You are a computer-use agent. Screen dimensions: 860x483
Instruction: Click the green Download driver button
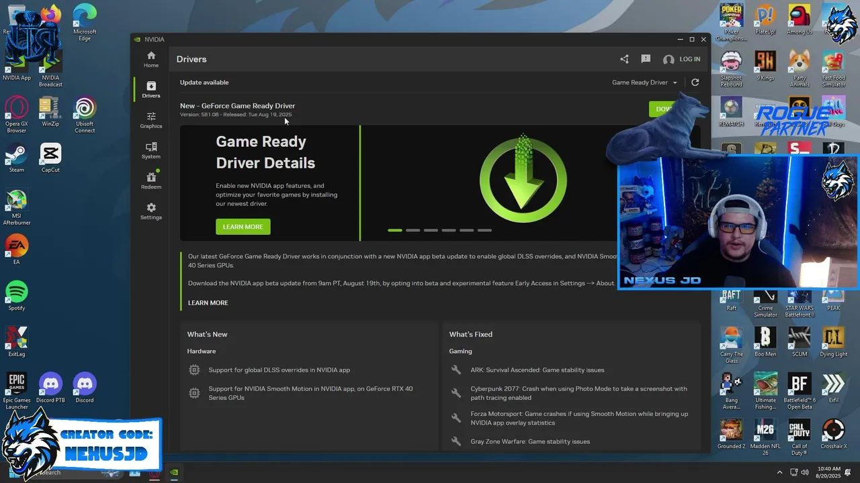664,109
